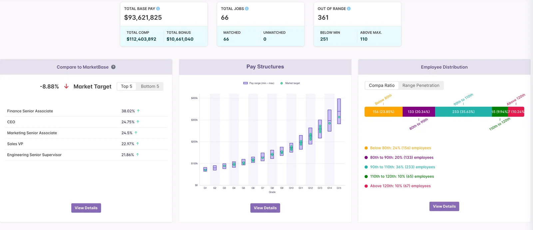
Task: Click up arrow next to 38.02%
Action: [138, 111]
